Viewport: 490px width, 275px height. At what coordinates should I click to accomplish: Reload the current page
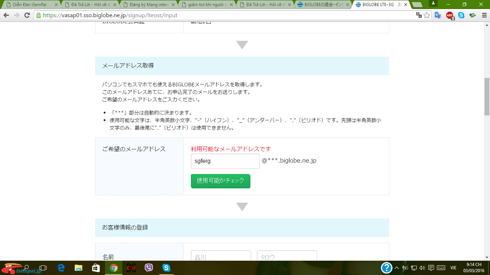27,15
